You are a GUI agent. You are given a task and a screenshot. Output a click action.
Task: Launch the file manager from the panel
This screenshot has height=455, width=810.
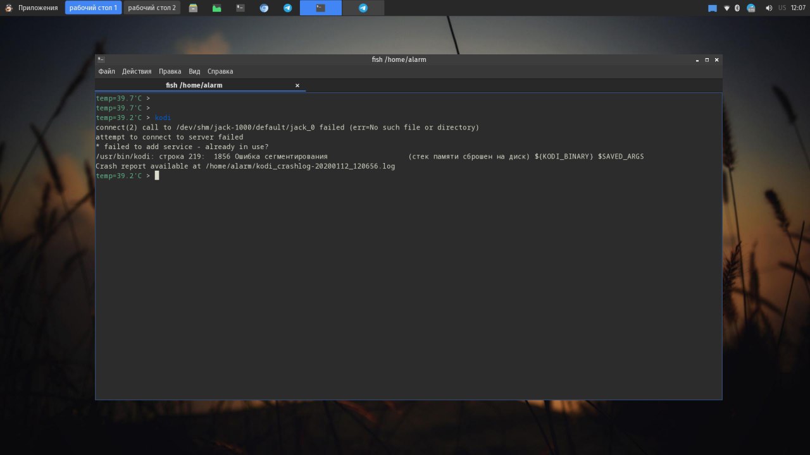pos(193,8)
